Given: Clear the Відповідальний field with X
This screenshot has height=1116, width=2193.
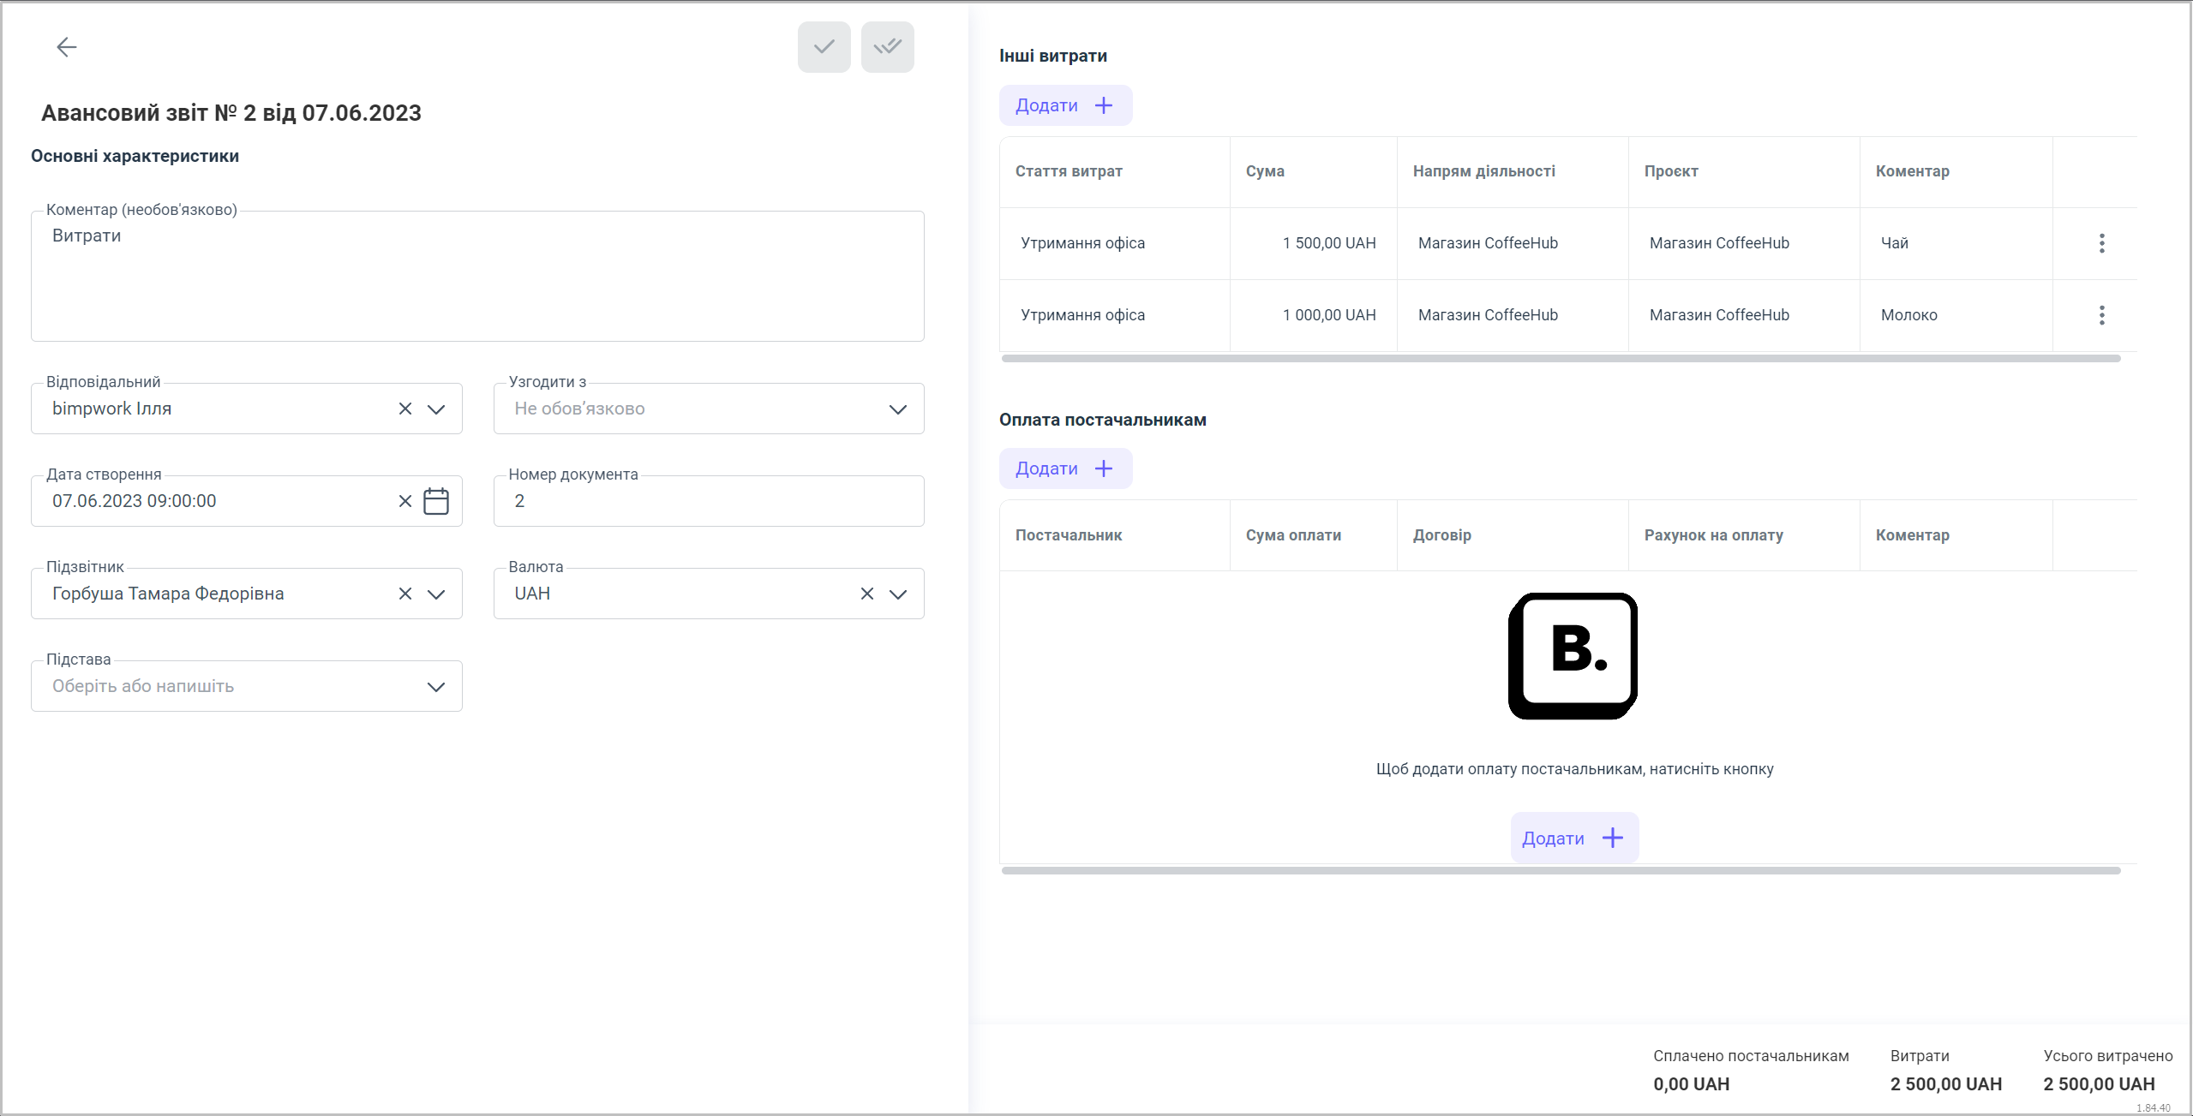Looking at the screenshot, I should click(x=405, y=409).
